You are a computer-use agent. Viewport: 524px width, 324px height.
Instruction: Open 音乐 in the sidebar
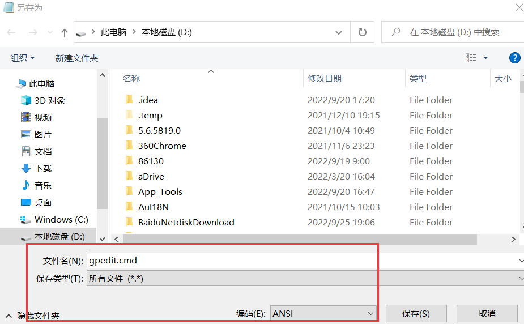pos(43,185)
